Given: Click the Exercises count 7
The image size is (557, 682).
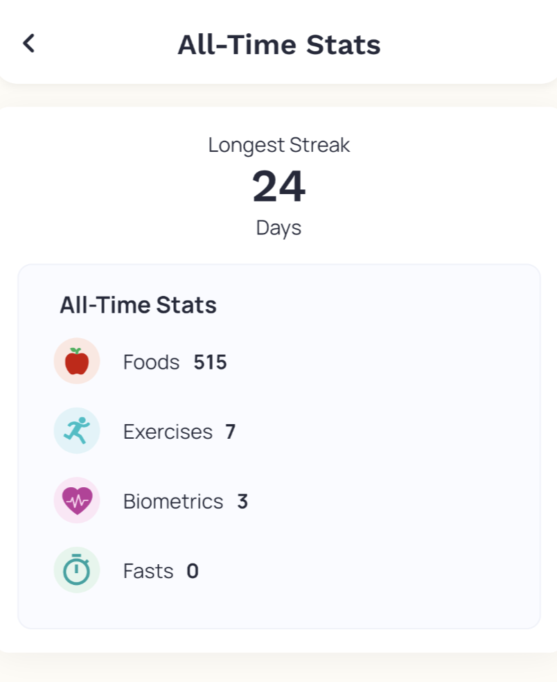Looking at the screenshot, I should click(x=230, y=432).
